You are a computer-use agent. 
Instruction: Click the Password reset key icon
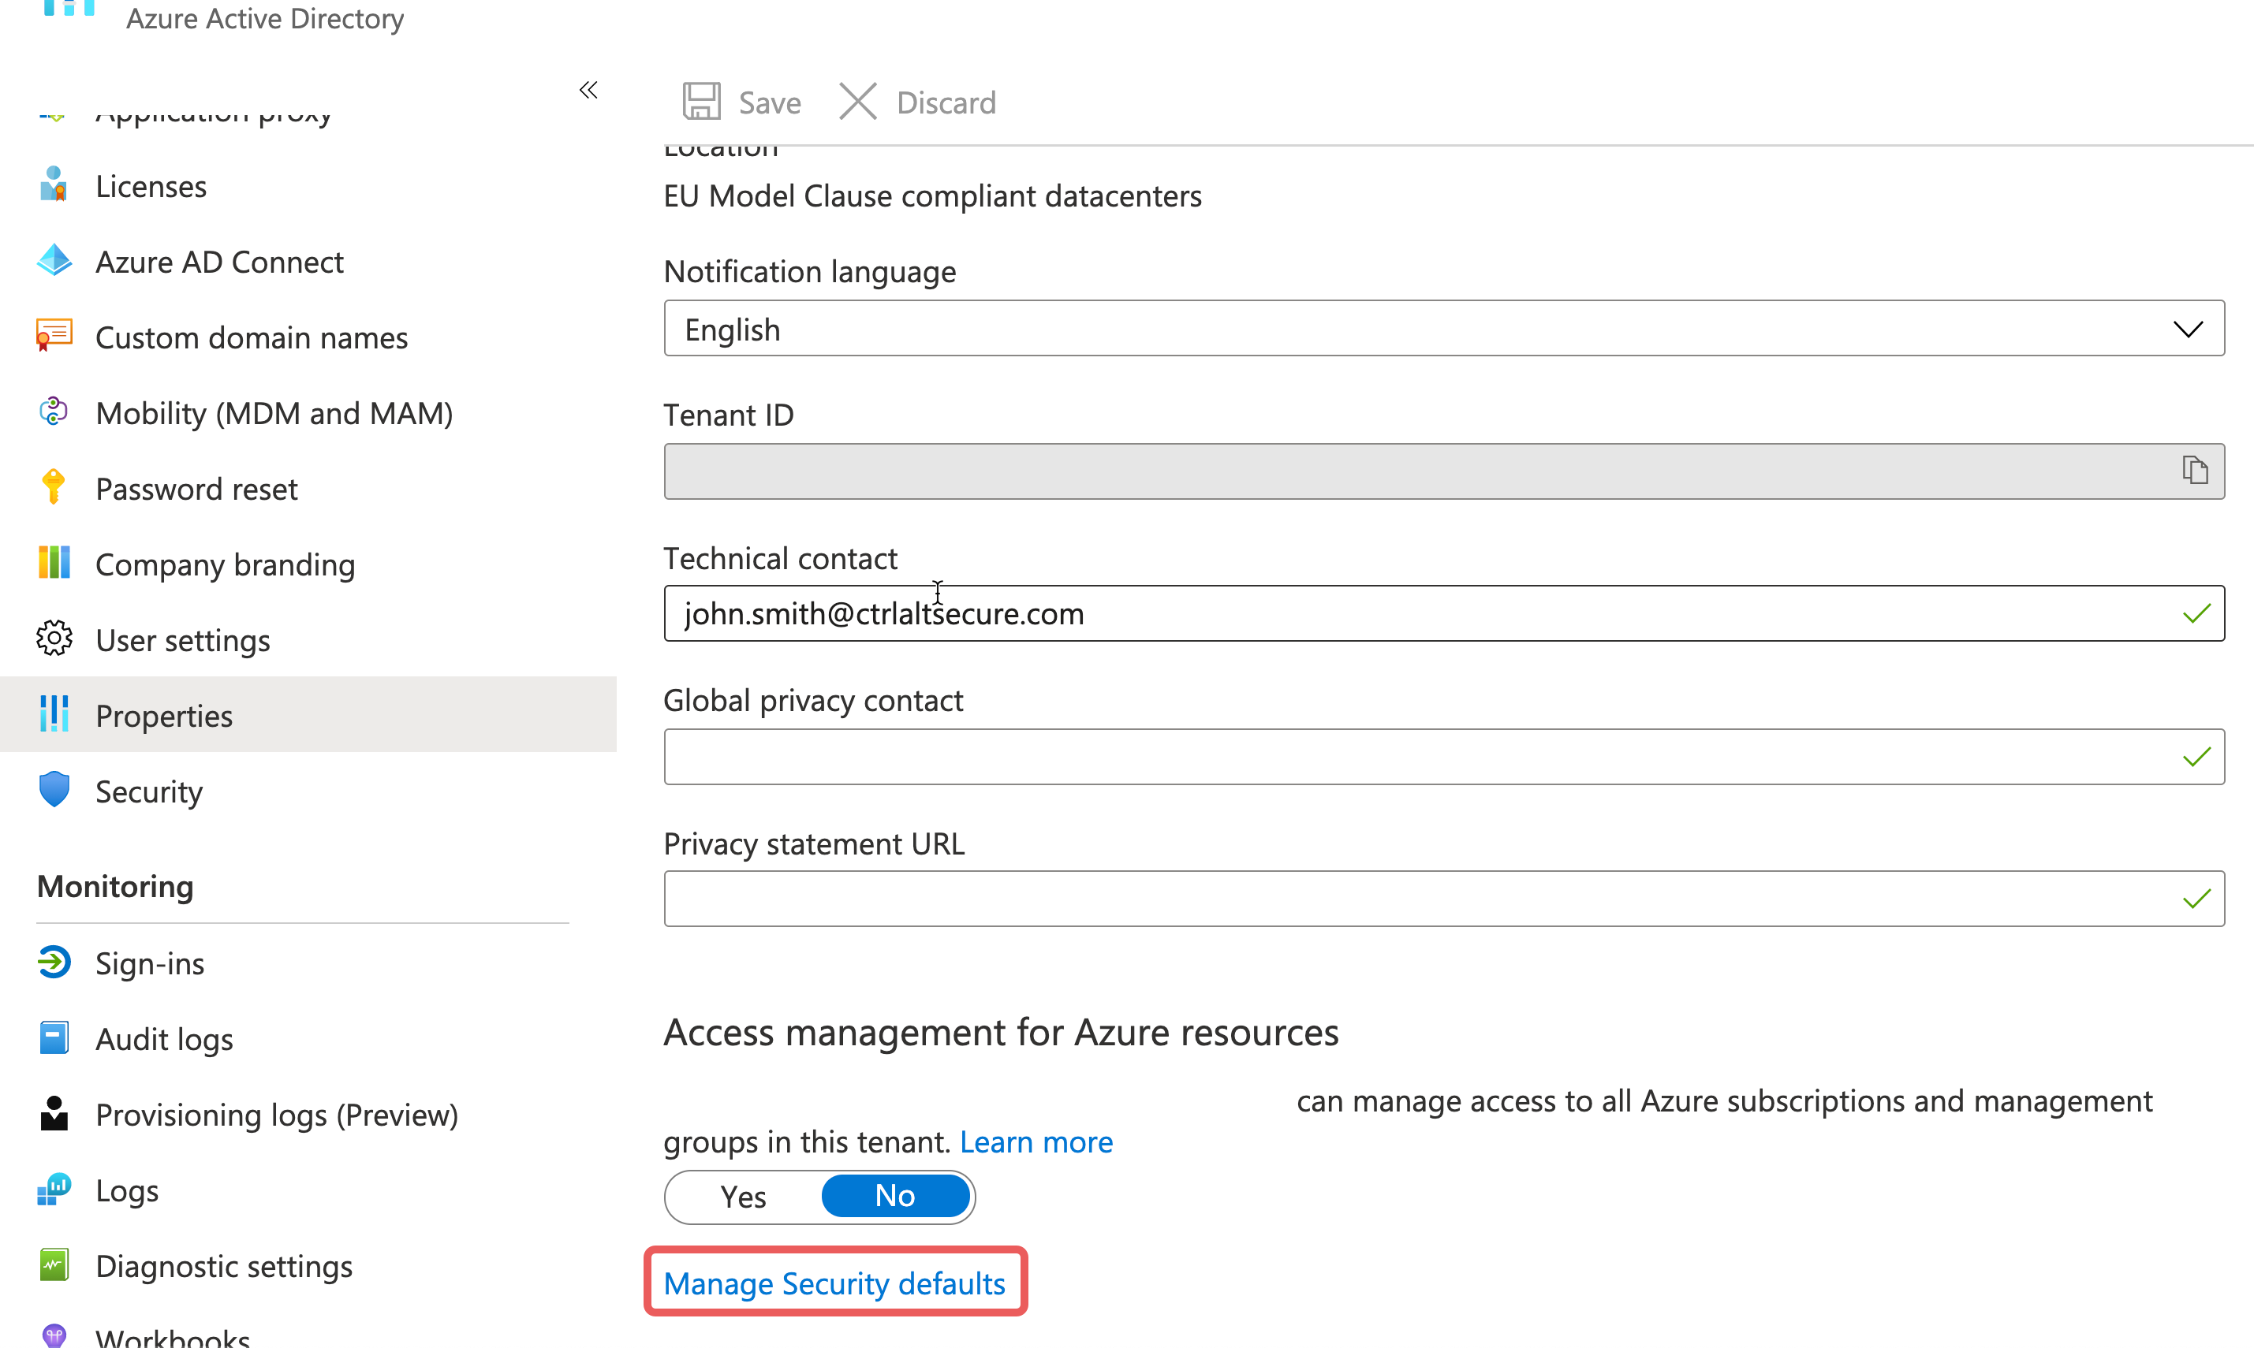tap(54, 488)
